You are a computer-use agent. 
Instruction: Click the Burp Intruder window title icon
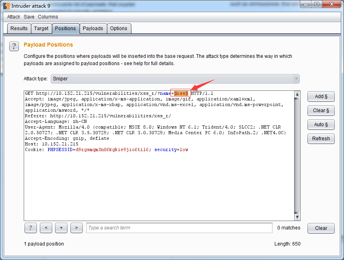point(6,6)
